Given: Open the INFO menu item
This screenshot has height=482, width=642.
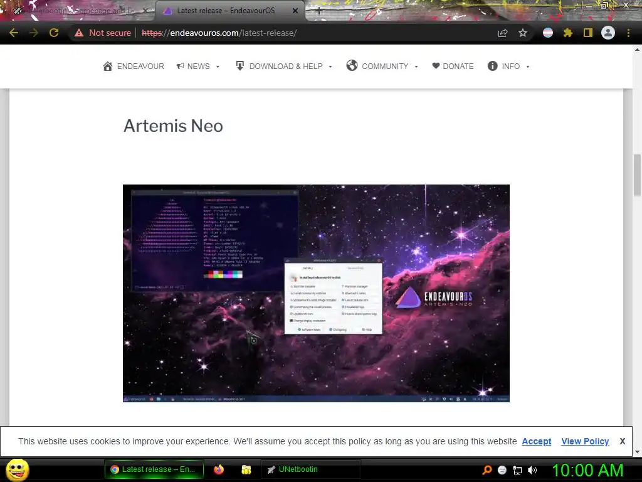Looking at the screenshot, I should [509, 66].
